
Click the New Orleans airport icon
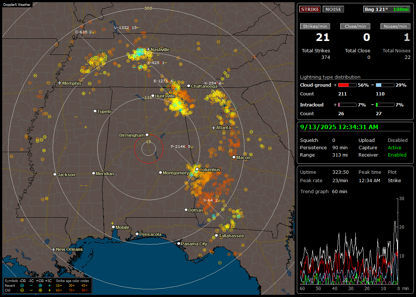click(x=53, y=249)
